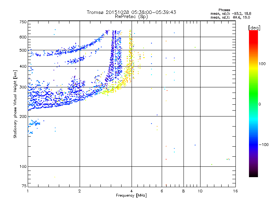Click the orange point cluster near 16 MHz

pos(228,159)
